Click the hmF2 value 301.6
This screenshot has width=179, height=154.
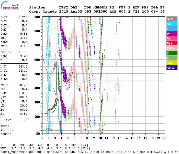click(x=23, y=85)
